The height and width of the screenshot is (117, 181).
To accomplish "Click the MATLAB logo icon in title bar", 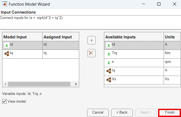I will pyautogui.click(x=5, y=4).
